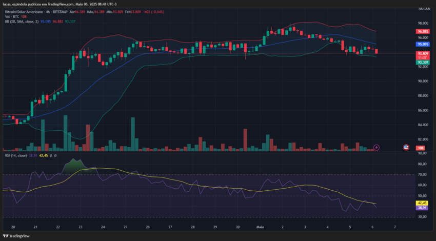Screen dimensions: 436x241
Task: Select the BB (20, SMA, close, 2) legend
Action: (x=22, y=22)
